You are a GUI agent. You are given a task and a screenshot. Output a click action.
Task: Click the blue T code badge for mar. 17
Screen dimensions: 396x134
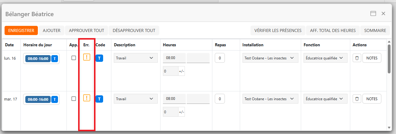pyautogui.click(x=99, y=99)
